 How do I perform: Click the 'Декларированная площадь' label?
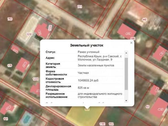[x=58, y=88]
